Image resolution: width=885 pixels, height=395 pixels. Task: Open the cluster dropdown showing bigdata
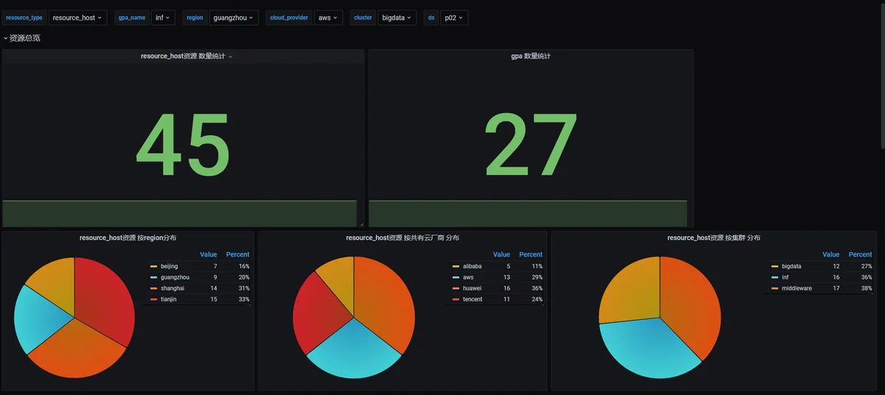point(397,18)
